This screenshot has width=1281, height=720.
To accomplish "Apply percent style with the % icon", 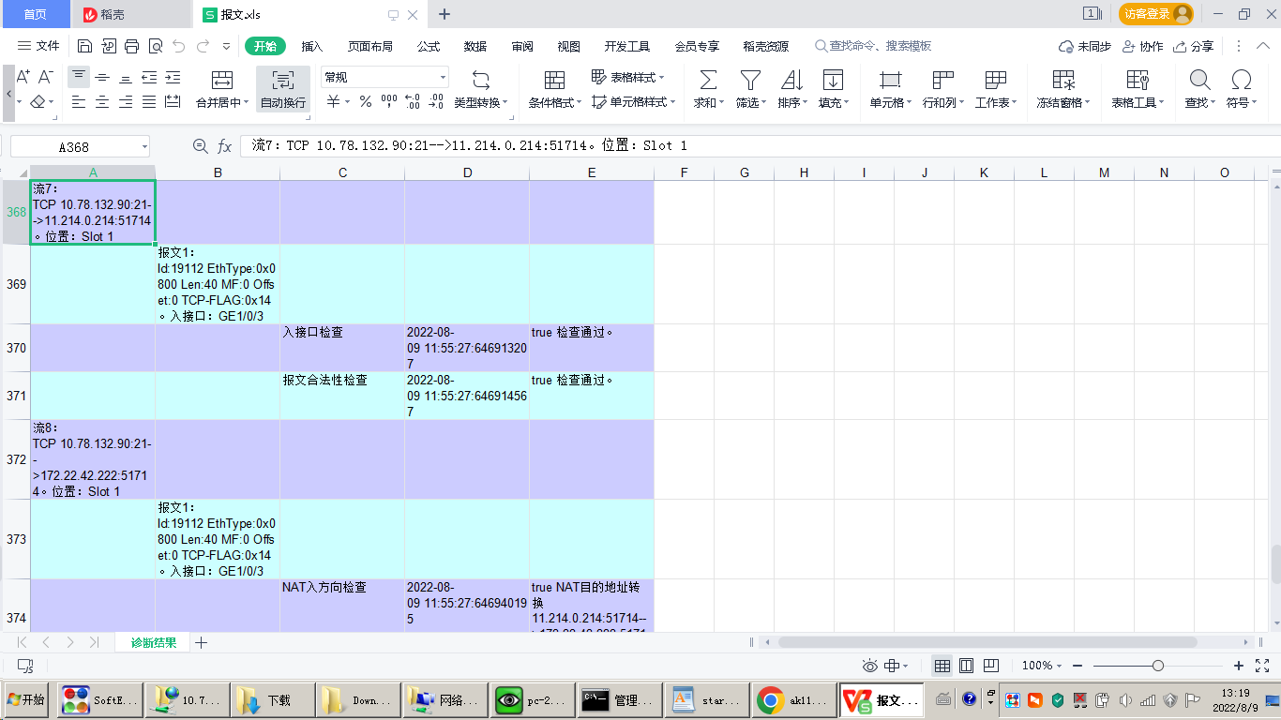I will click(366, 101).
